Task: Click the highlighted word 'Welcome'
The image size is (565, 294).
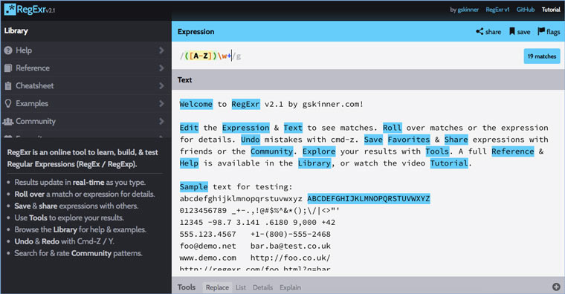Action: pyautogui.click(x=196, y=104)
